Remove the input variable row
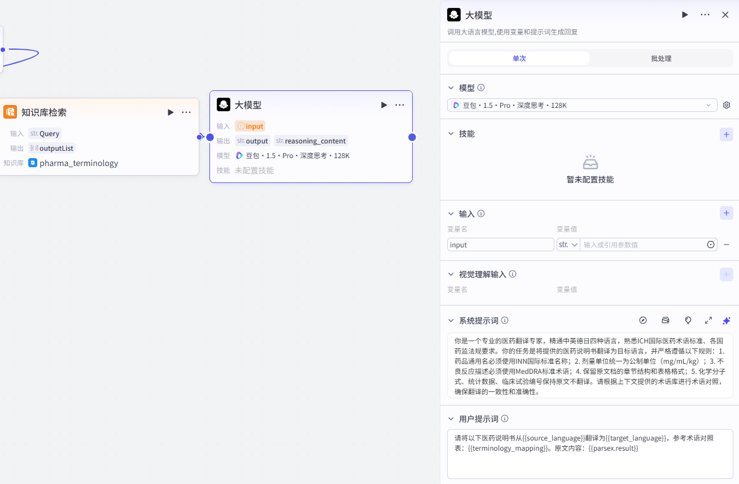739x484 pixels. coord(727,245)
